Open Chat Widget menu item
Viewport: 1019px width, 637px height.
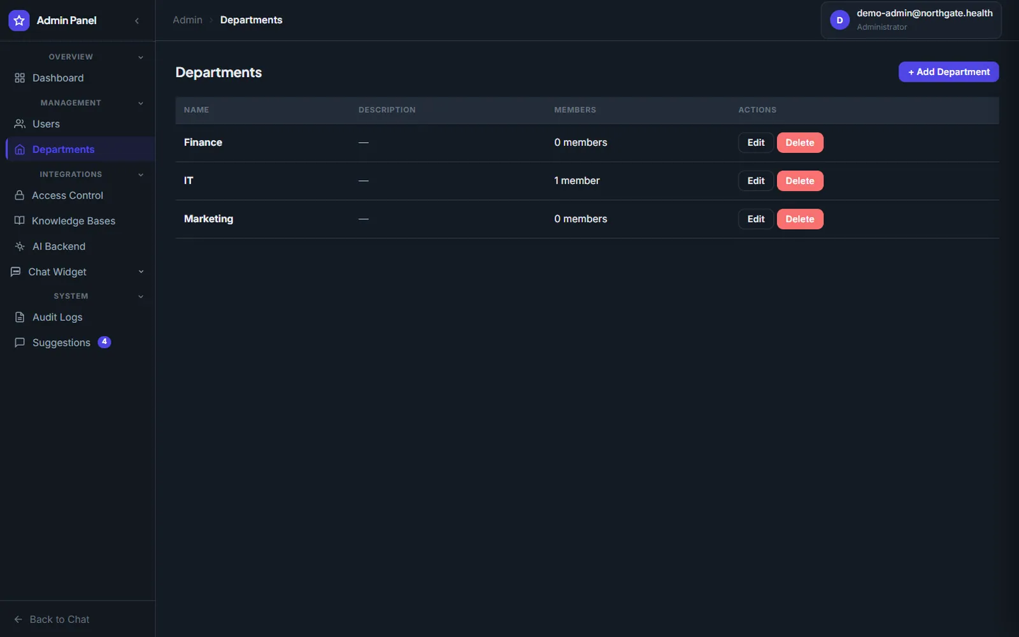(78, 271)
